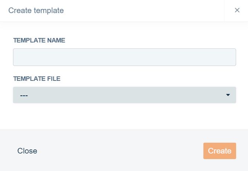Dismiss the dialog with the X icon
Viewport: 248px width, 171px height.
tap(237, 10)
